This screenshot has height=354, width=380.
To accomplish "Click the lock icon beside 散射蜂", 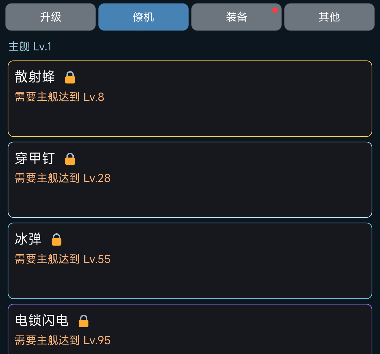I will point(70,77).
